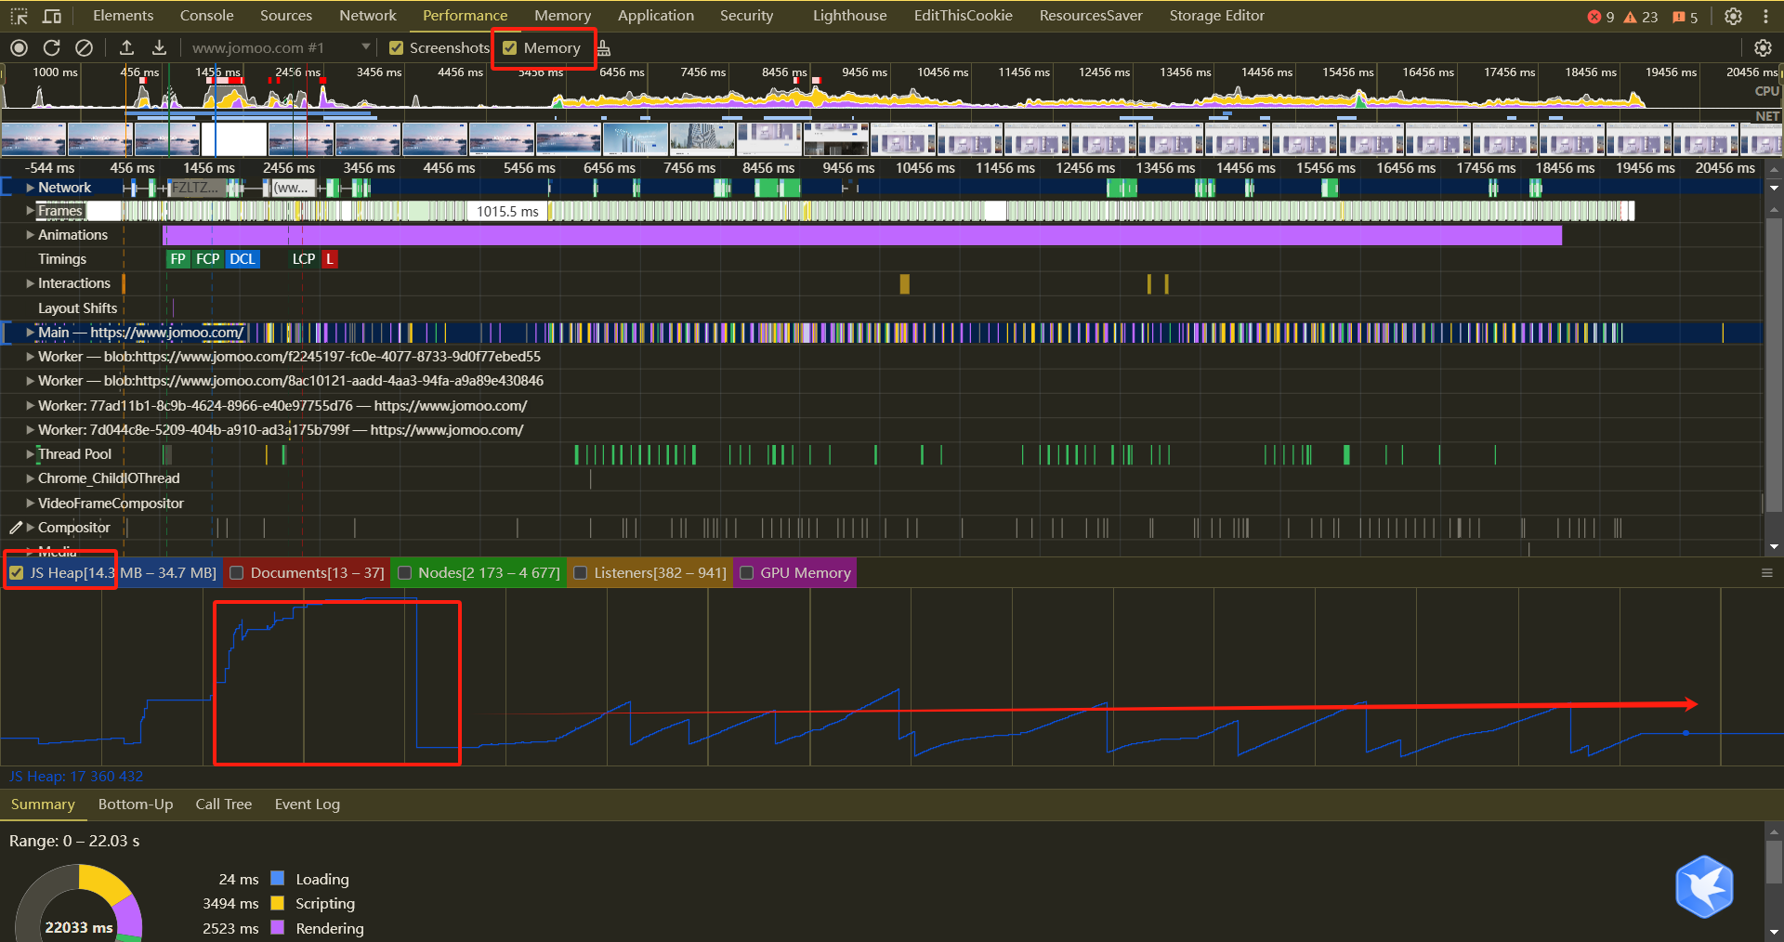
Task: Click the flame chart vertical scrollbar
Action: [x=1774, y=362]
